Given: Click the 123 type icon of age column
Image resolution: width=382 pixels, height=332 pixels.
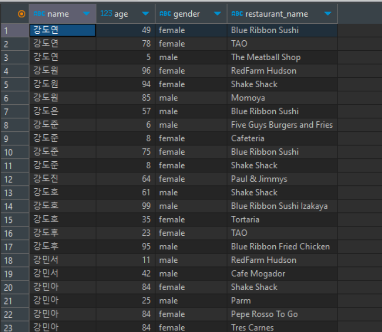Looking at the screenshot, I should (106, 13).
